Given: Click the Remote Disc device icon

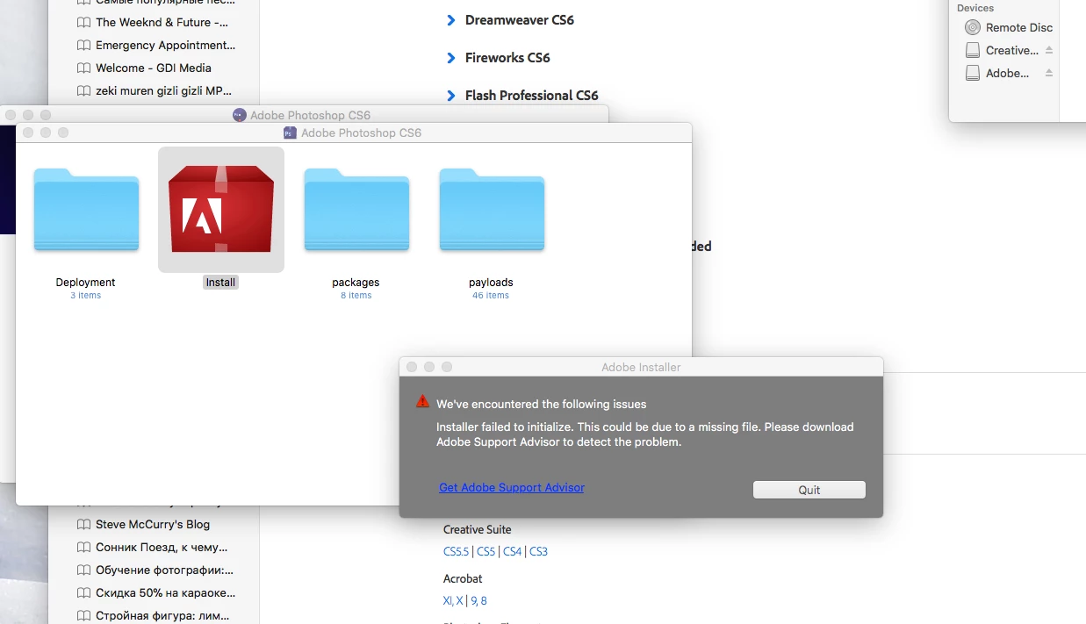Looking at the screenshot, I should (973, 27).
